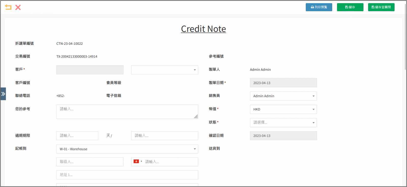
Task: Click the overdue date field after 天/
Action: click(165, 136)
